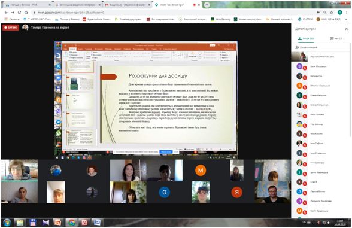Click the camera permission icon in address bar
Viewport: 352px width, 228px height.
[318, 13]
